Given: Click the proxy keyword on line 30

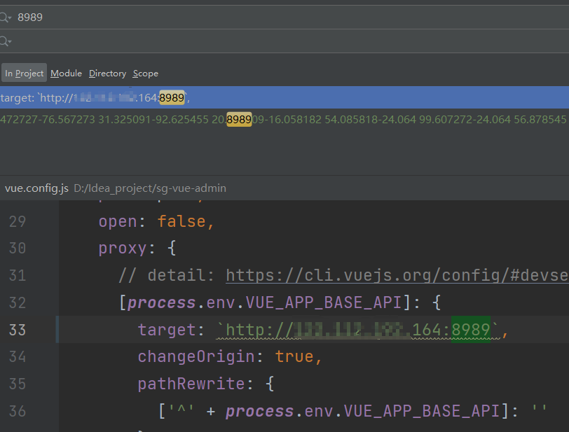Looking at the screenshot, I should coord(123,249).
